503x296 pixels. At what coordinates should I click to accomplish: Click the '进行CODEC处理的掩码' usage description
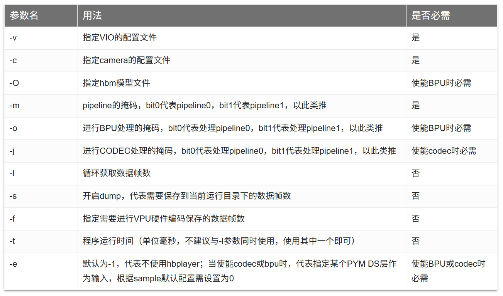click(239, 151)
